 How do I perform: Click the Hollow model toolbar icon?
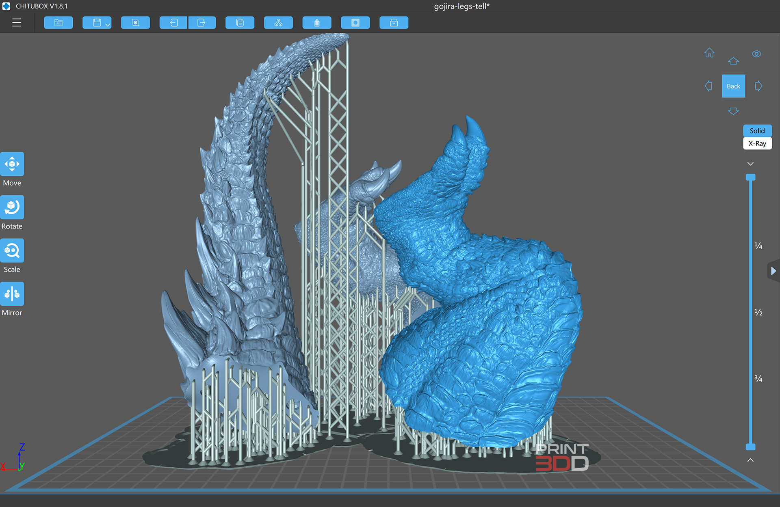317,23
